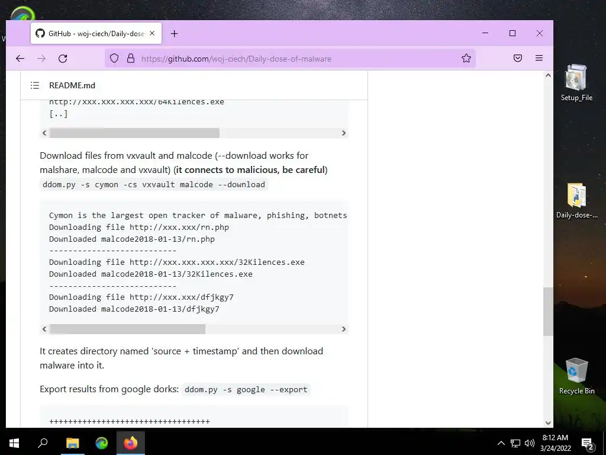Viewport: 606px width, 455px height.
Task: Open the Save to Pocket icon
Action: click(517, 59)
